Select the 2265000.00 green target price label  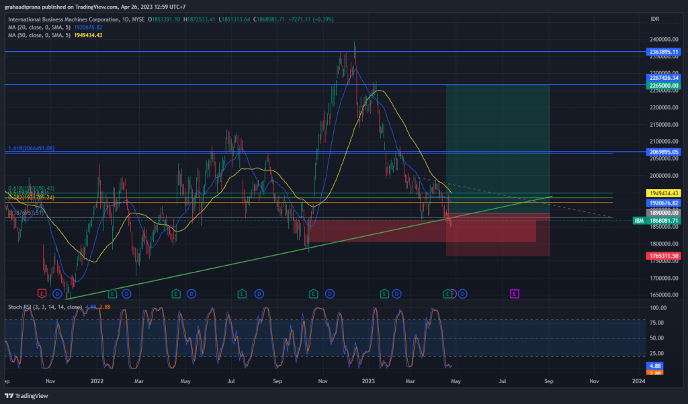[663, 85]
